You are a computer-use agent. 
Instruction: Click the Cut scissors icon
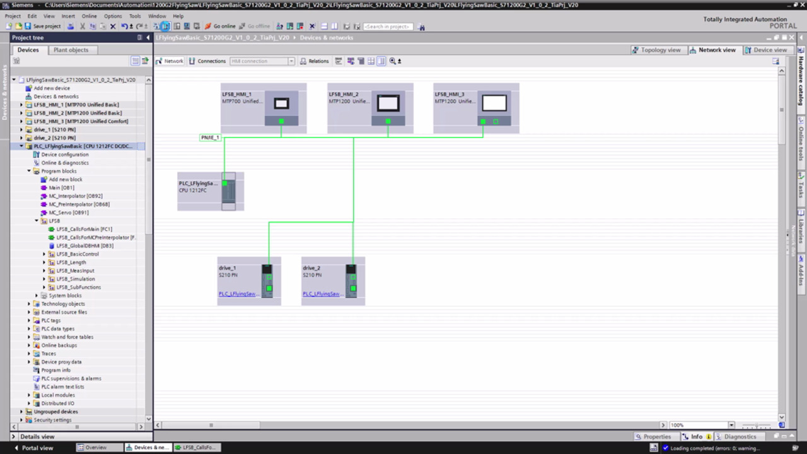[82, 26]
